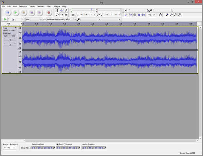
Task: Select the Time Shift tool
Action: coord(62,15)
